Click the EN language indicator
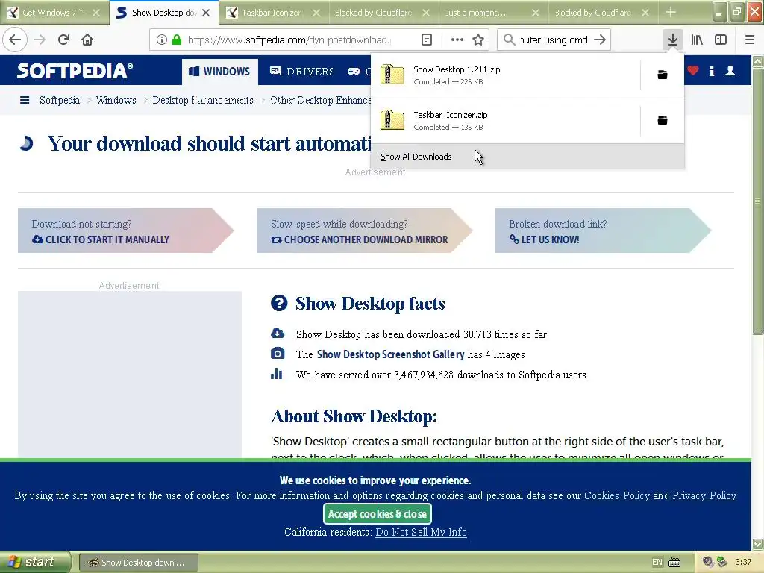Image resolution: width=764 pixels, height=573 pixels. (657, 563)
